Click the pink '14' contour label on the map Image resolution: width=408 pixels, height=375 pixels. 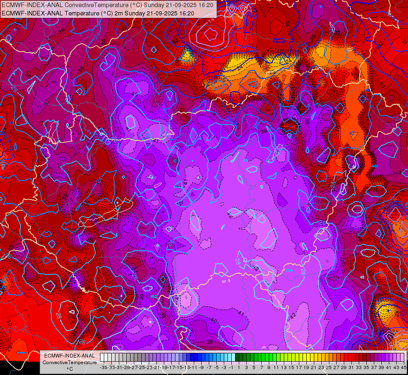click(x=211, y=20)
